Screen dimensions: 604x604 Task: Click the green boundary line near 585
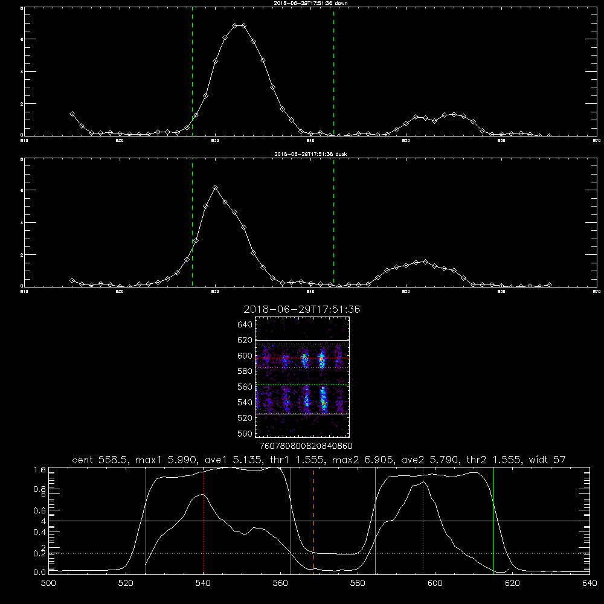pyautogui.click(x=376, y=520)
